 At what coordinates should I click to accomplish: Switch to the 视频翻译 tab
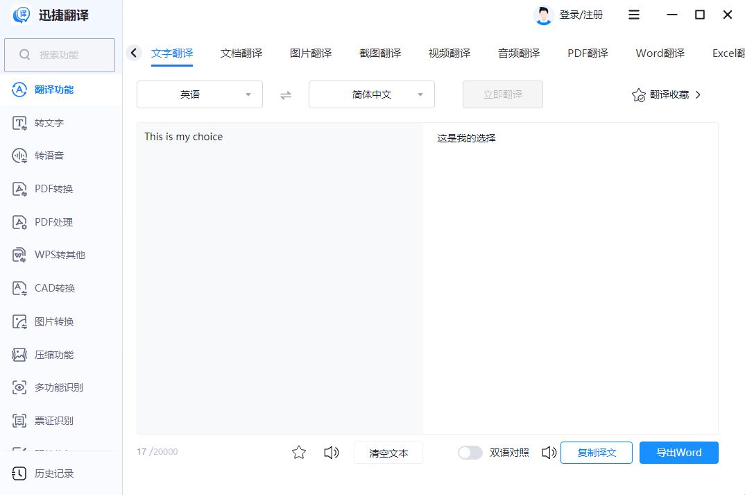(x=449, y=53)
